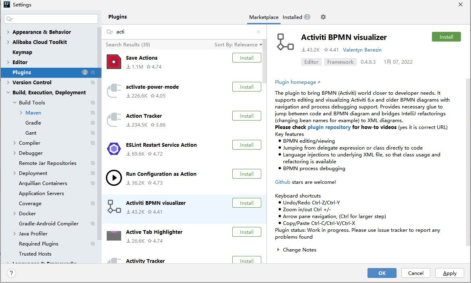Screen dimensions: 471x283
Task: Click the Action Tracker plugin icon
Action: click(114, 120)
